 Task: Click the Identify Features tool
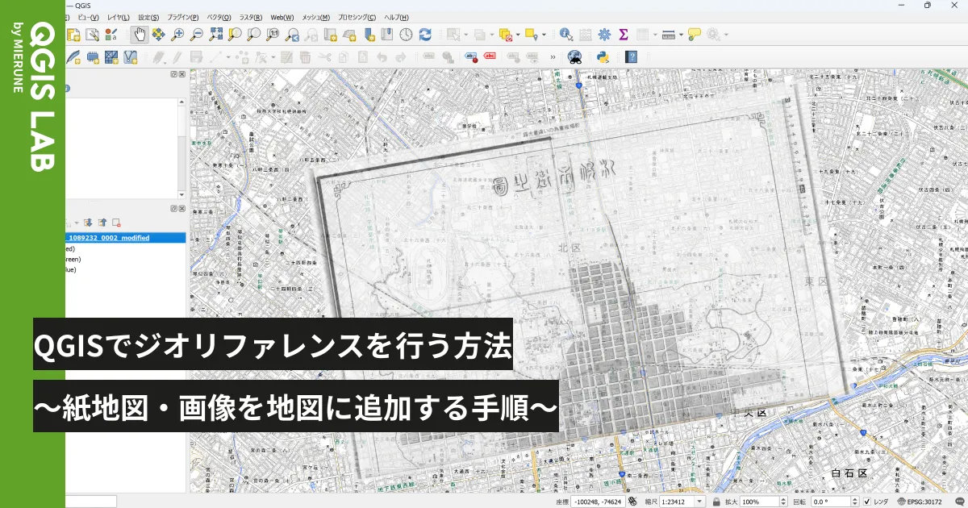pyautogui.click(x=565, y=35)
